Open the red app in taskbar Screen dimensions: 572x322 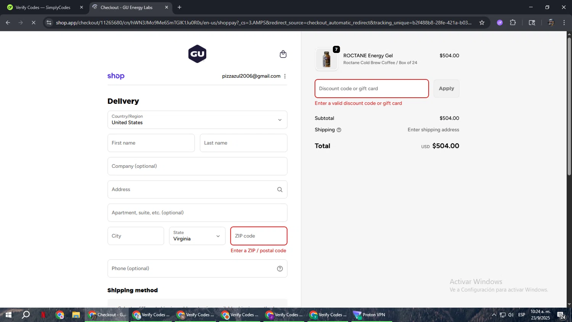(x=43, y=315)
